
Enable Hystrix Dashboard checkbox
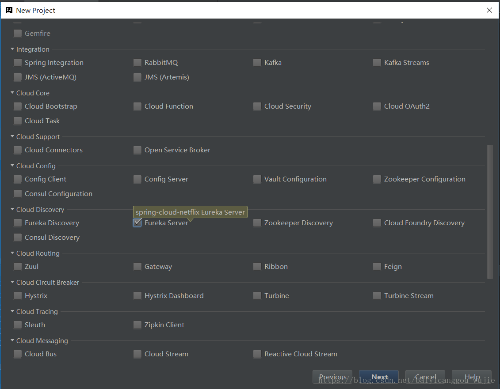(137, 296)
